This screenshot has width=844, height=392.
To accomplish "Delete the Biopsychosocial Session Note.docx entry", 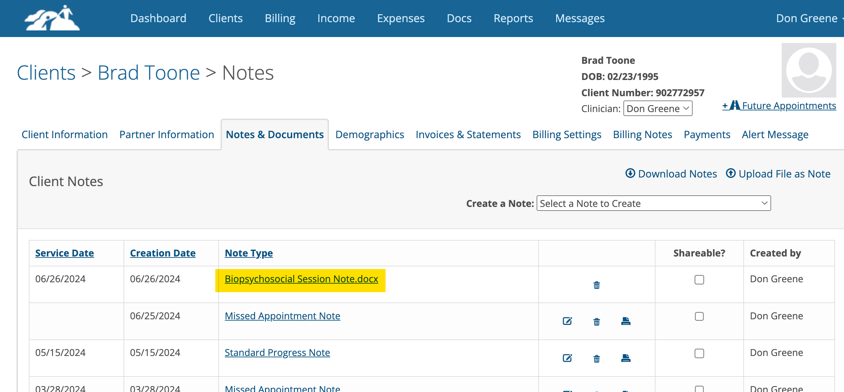I will [597, 285].
